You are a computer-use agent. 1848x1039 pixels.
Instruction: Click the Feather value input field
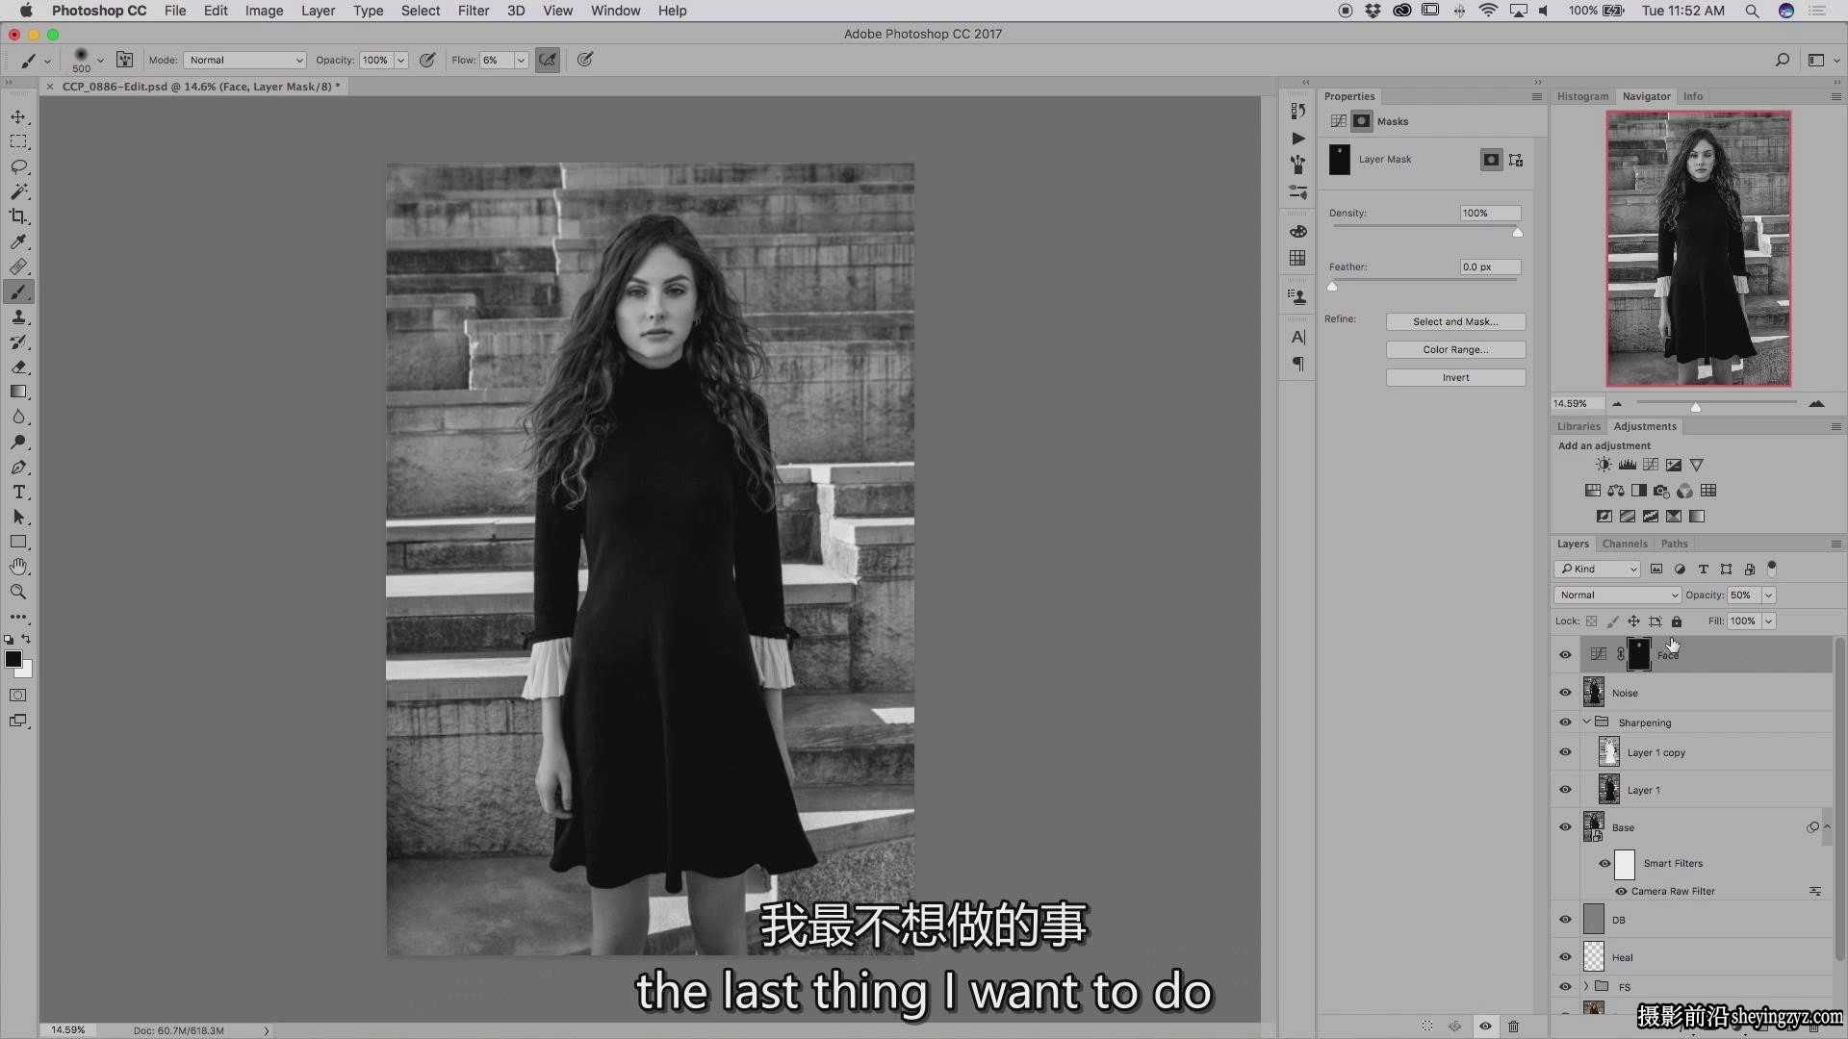click(1490, 266)
